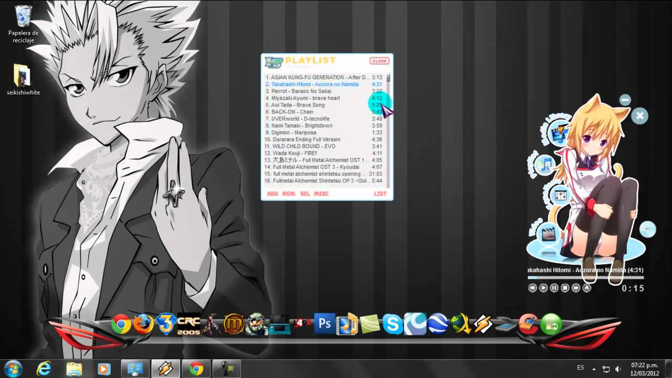Stop playback in the player
This screenshot has width=672, height=378.
565,288
